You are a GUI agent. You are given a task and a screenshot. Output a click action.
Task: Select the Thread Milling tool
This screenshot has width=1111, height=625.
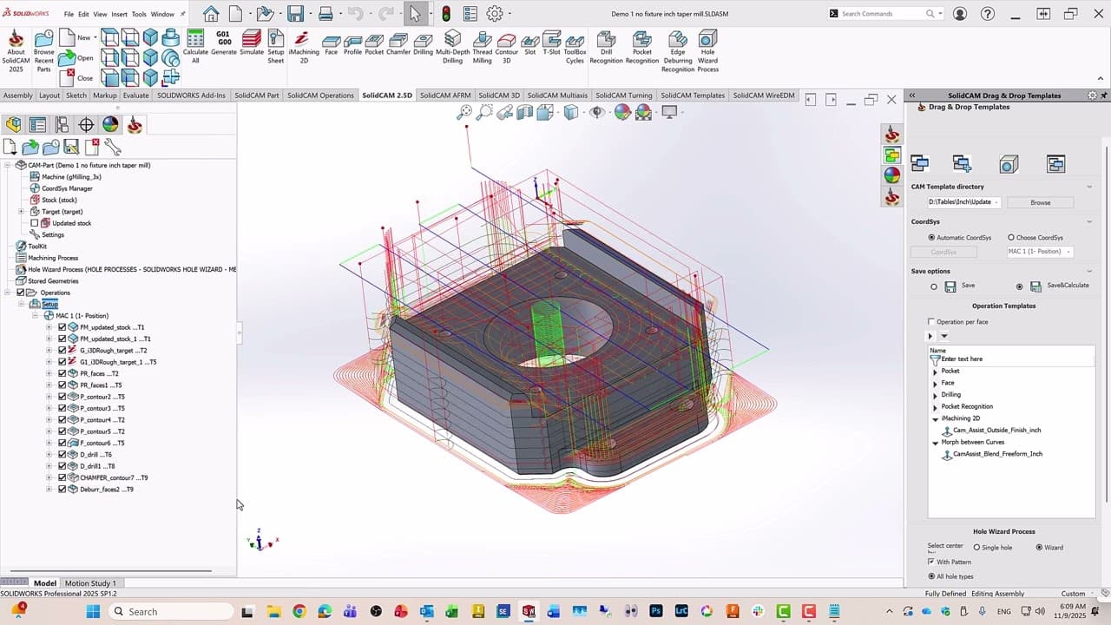click(483, 47)
